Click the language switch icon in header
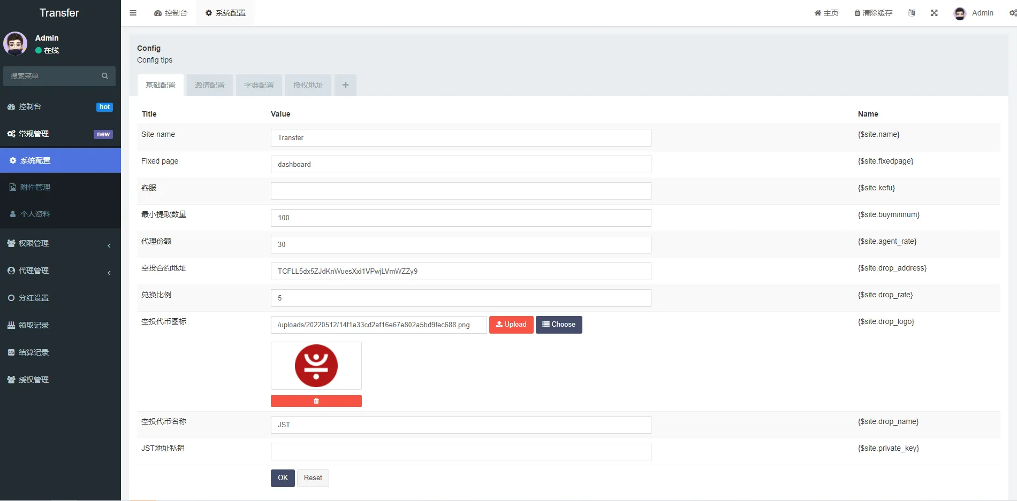This screenshot has height=501, width=1017. pos(912,13)
